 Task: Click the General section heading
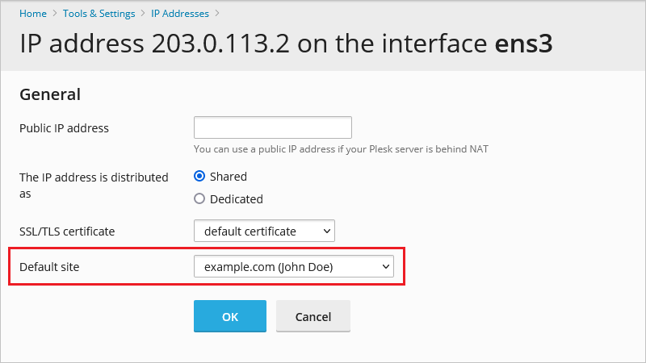[50, 94]
